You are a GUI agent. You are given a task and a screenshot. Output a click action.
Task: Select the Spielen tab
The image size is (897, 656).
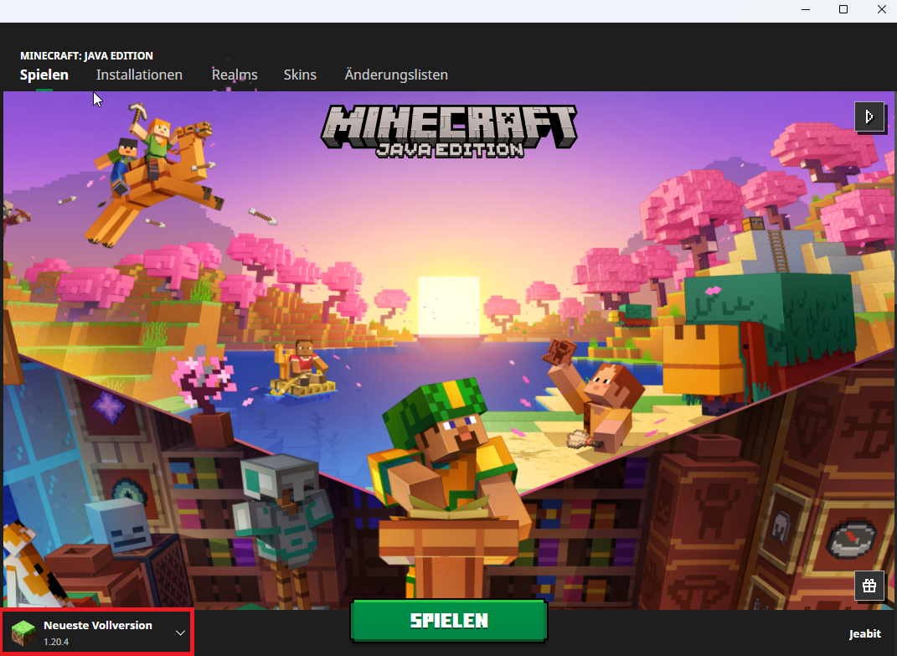(x=44, y=75)
